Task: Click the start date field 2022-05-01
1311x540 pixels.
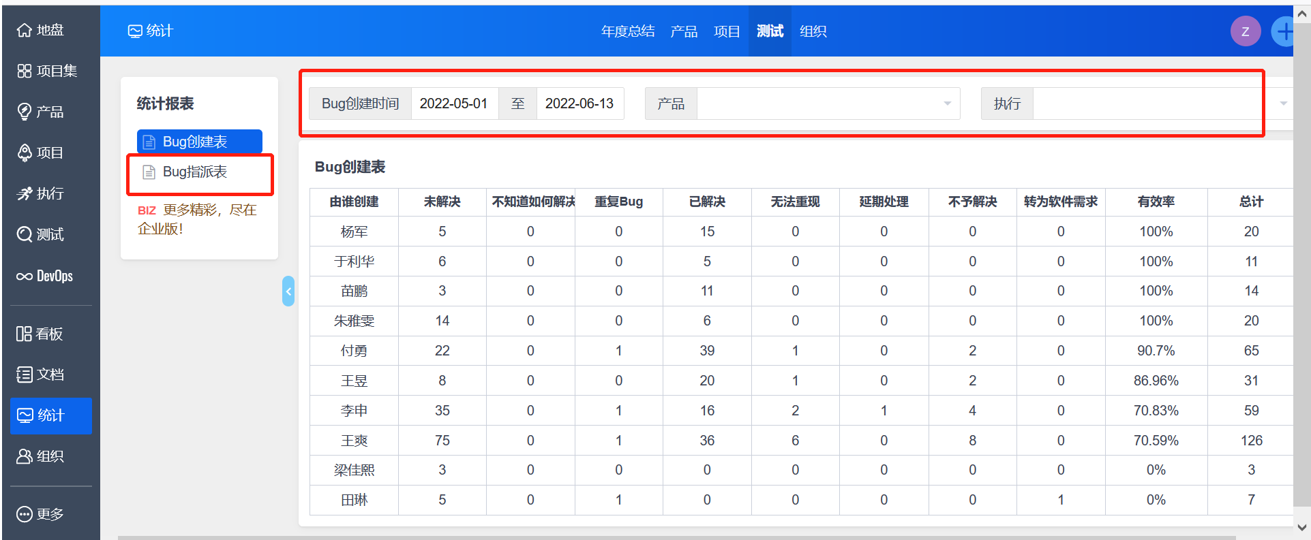Action: pyautogui.click(x=453, y=104)
